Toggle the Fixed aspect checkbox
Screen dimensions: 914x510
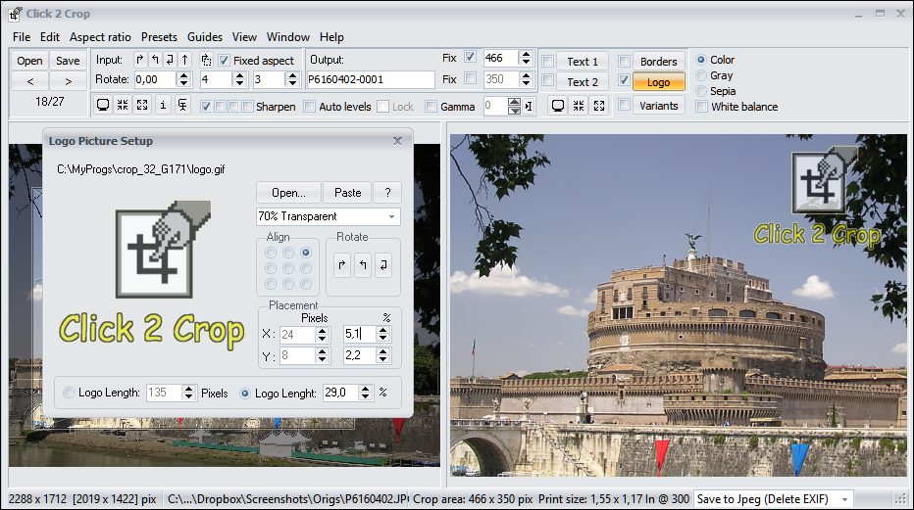(224, 61)
